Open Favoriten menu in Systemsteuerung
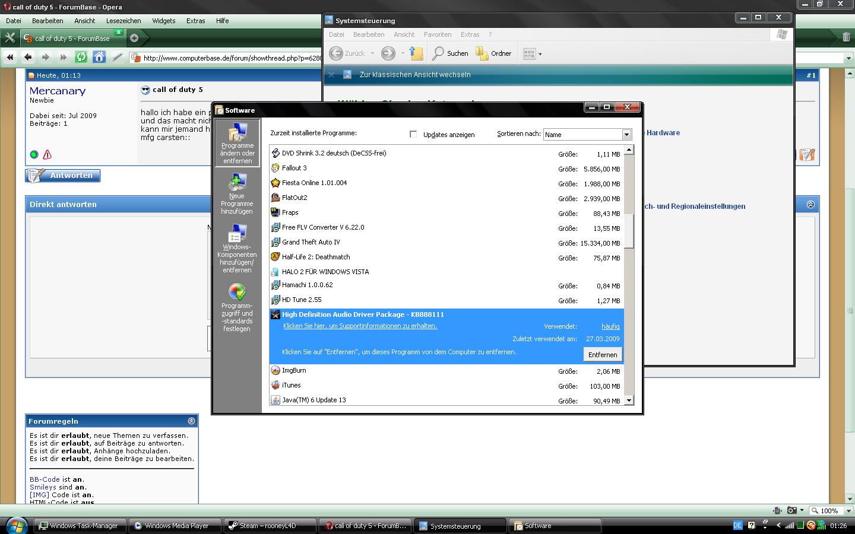Image resolution: width=855 pixels, height=534 pixels. tap(438, 34)
